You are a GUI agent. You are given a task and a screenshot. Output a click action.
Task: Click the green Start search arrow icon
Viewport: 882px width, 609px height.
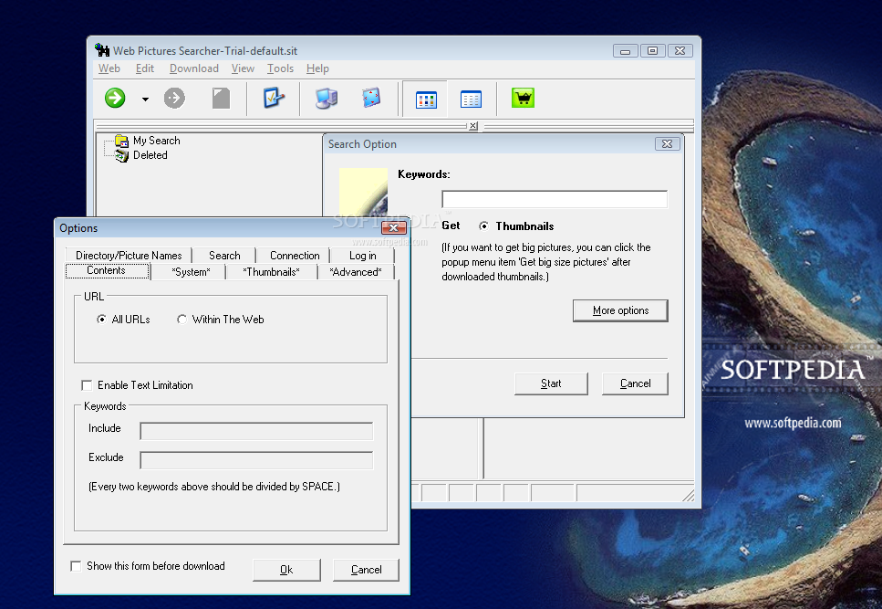pyautogui.click(x=115, y=98)
